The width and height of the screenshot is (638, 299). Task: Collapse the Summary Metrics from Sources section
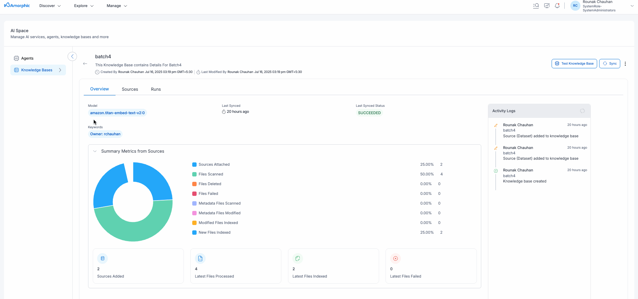95,151
